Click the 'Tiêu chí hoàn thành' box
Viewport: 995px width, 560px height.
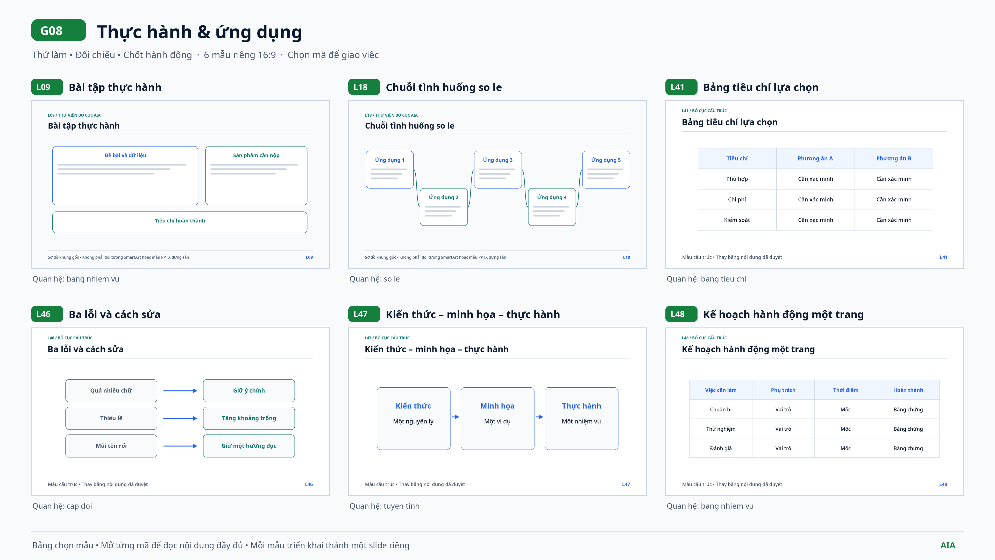180,222
